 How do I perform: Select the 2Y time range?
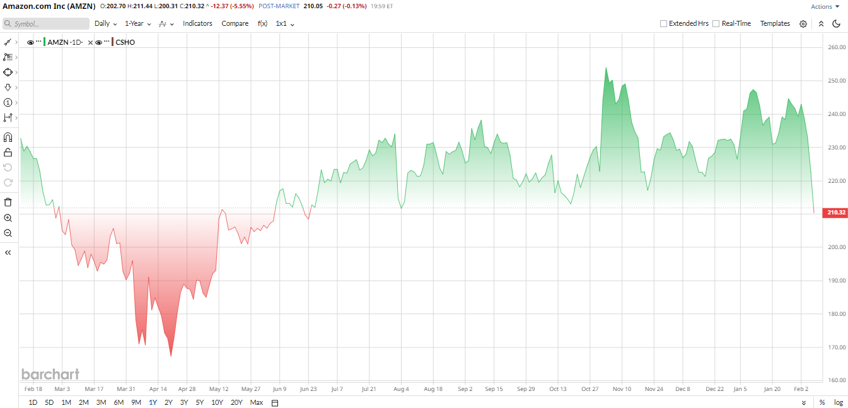click(168, 402)
